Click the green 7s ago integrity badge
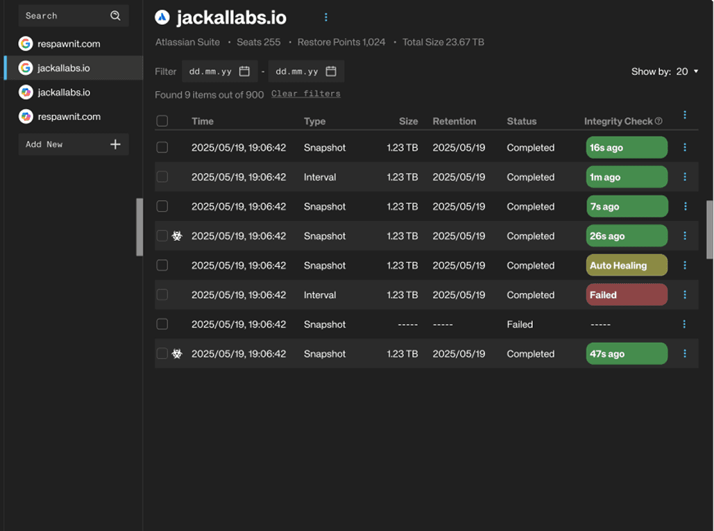 click(627, 206)
